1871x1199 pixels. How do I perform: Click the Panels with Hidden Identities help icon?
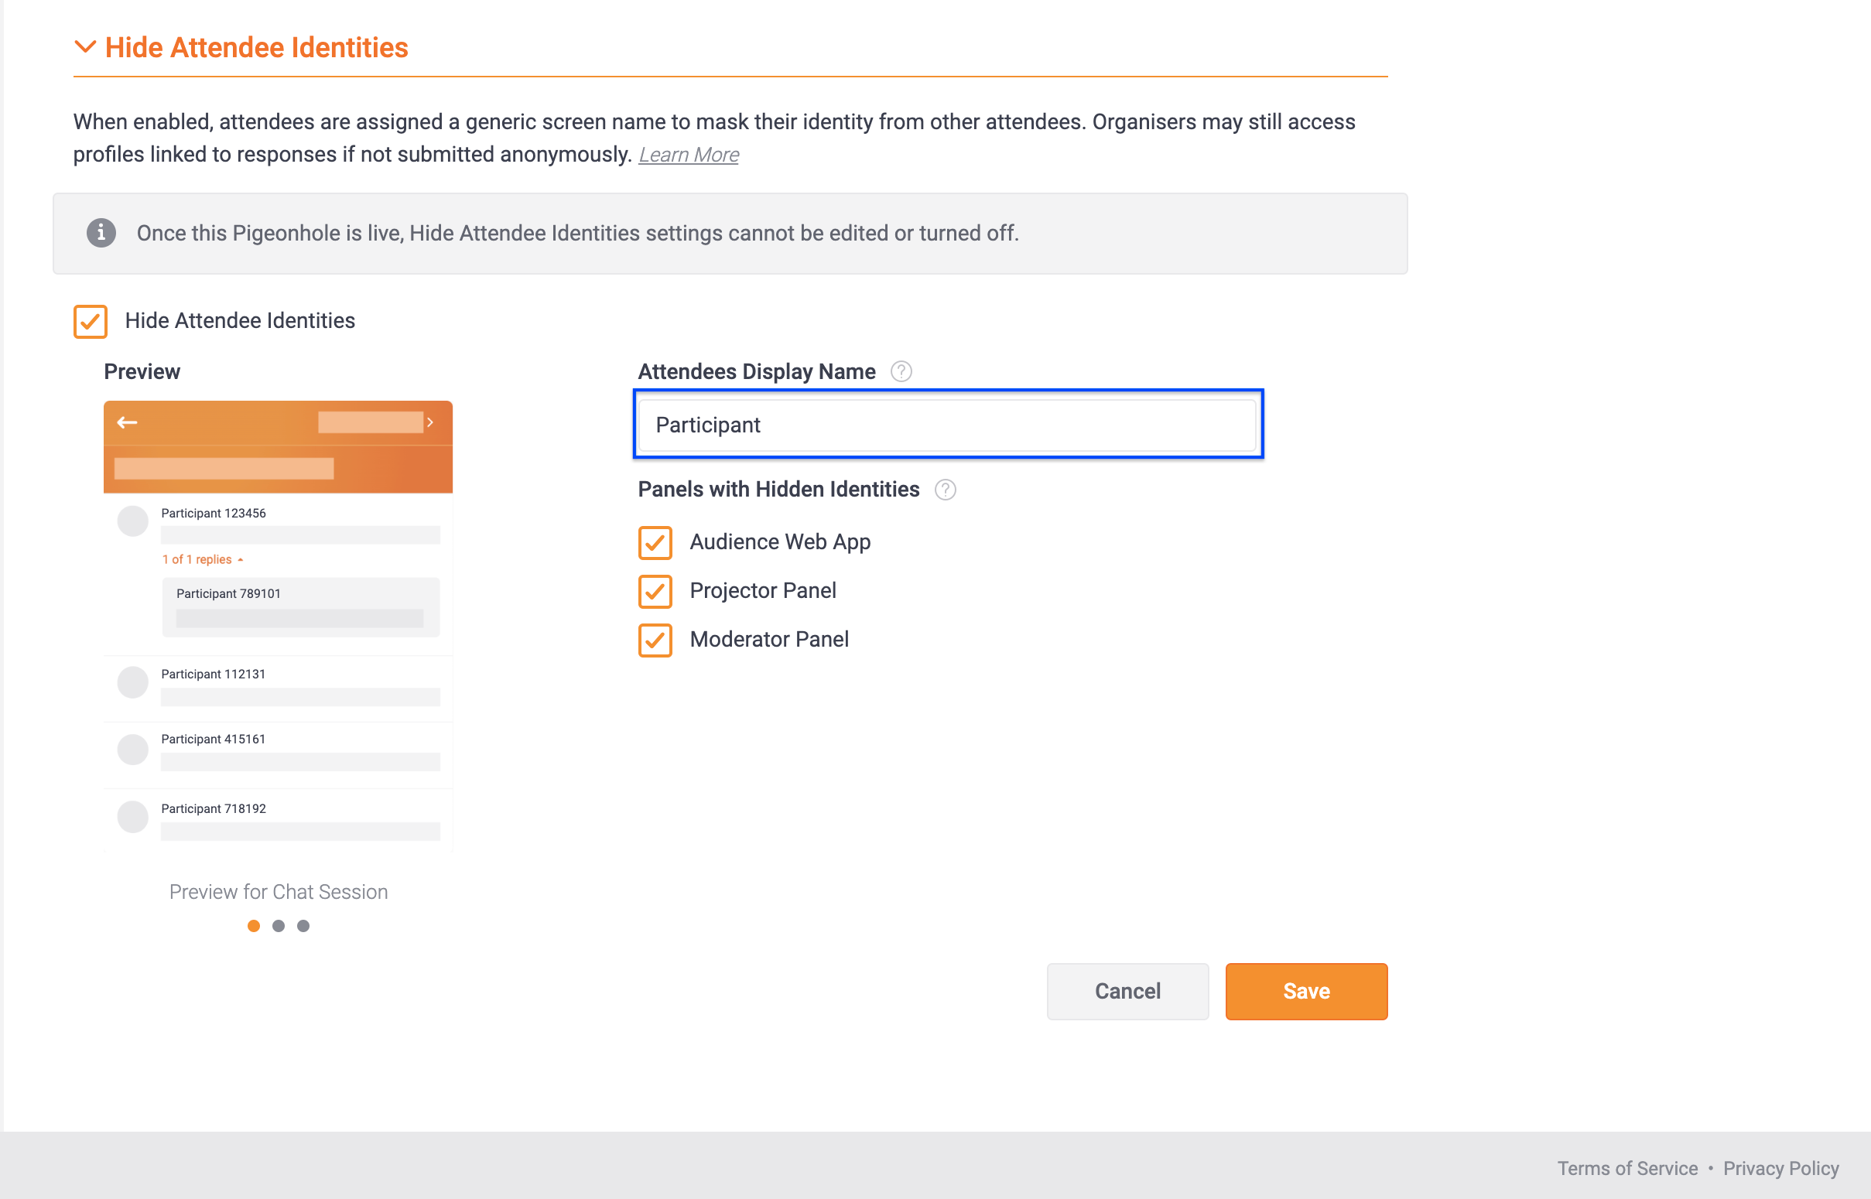coord(946,490)
